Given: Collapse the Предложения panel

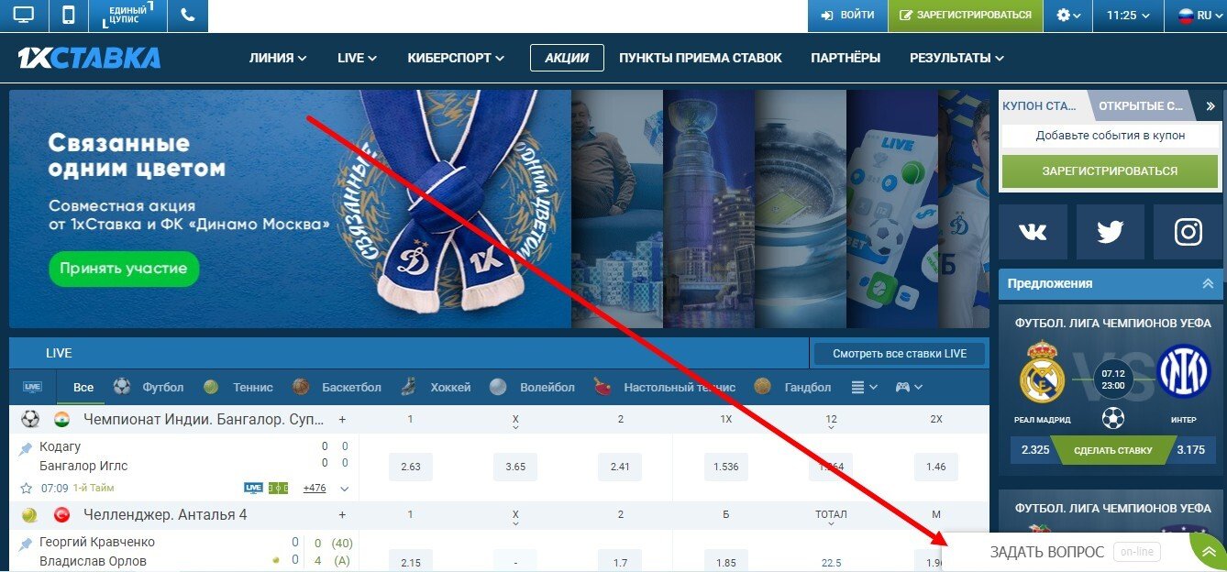Looking at the screenshot, I should pos(1208,283).
